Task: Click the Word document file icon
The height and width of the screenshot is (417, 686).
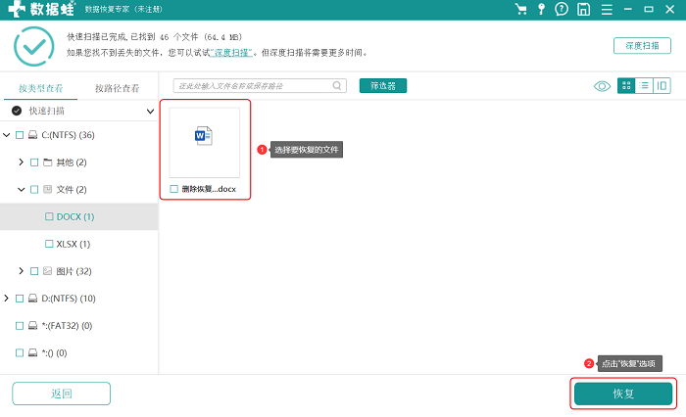Action: [204, 135]
